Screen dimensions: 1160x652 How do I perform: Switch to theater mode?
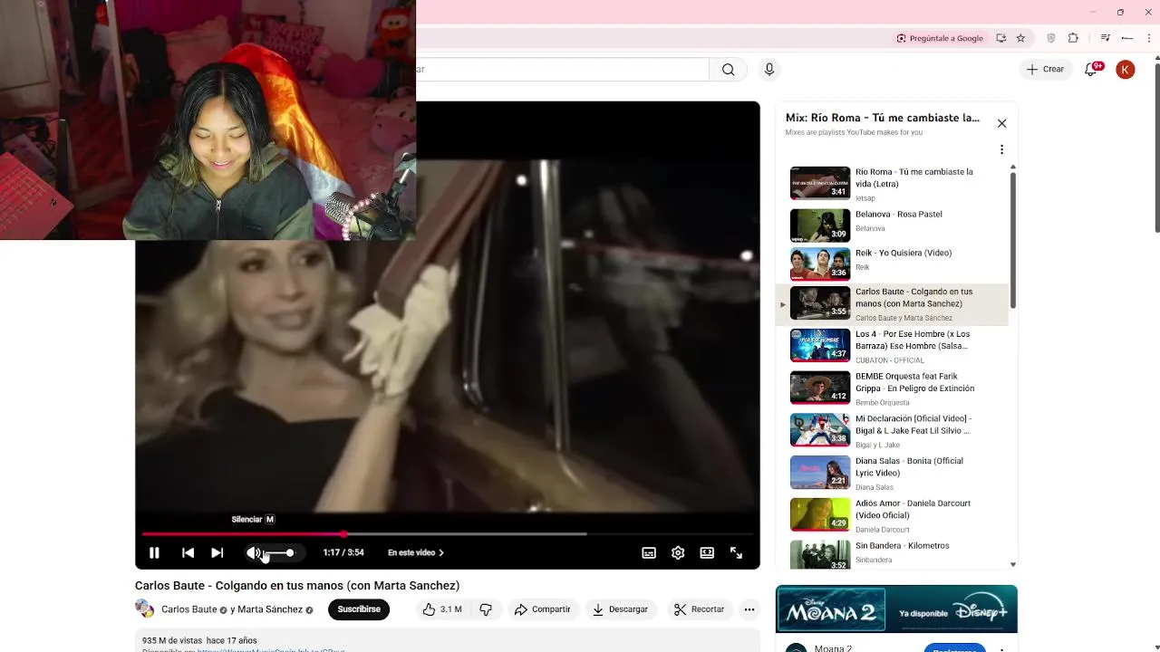707,552
